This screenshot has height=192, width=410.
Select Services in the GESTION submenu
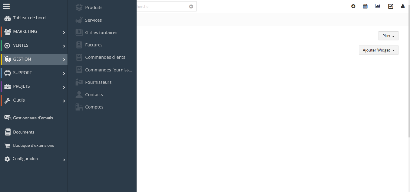click(94, 20)
